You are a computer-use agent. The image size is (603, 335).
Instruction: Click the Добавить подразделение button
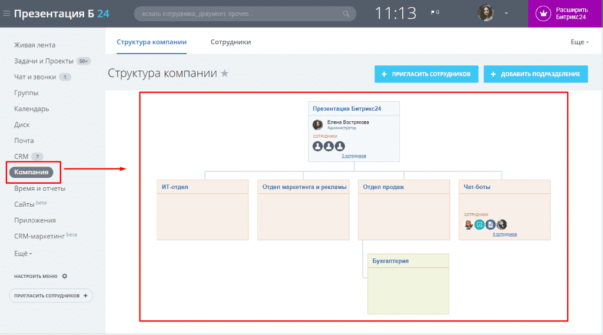point(536,74)
